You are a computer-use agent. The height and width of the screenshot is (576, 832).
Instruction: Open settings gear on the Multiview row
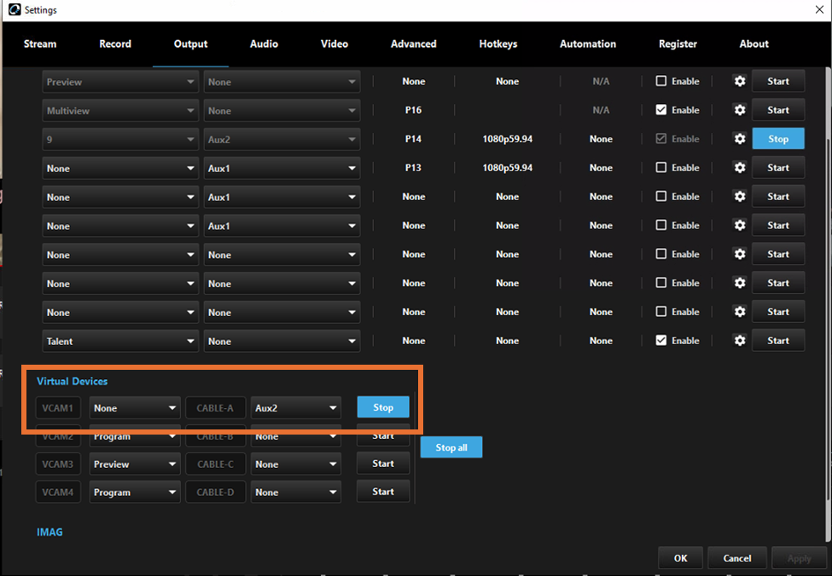pyautogui.click(x=739, y=110)
